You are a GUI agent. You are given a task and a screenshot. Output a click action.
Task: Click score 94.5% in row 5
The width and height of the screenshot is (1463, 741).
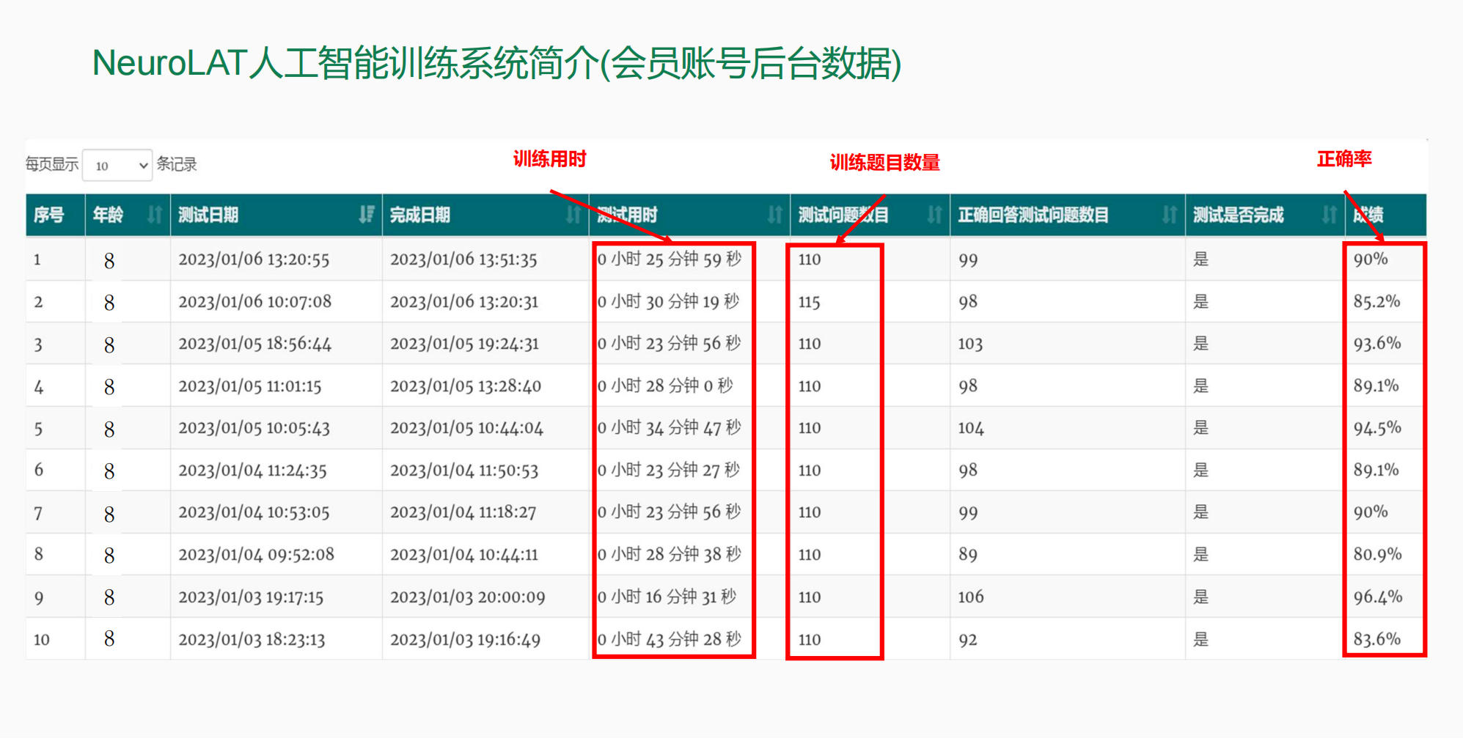1376,428
